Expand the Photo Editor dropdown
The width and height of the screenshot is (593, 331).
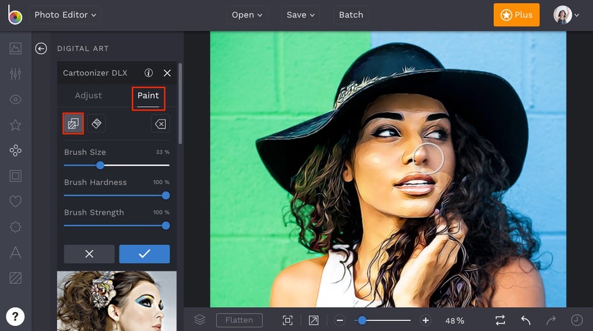click(x=65, y=14)
